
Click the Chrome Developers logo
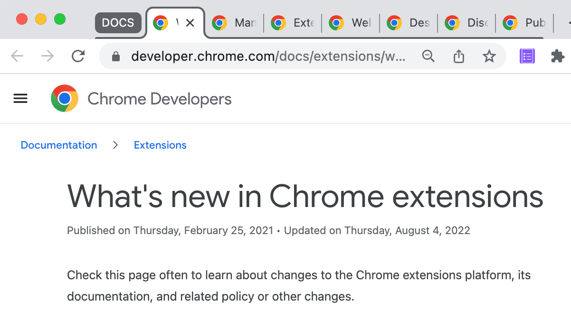pyautogui.click(x=65, y=98)
